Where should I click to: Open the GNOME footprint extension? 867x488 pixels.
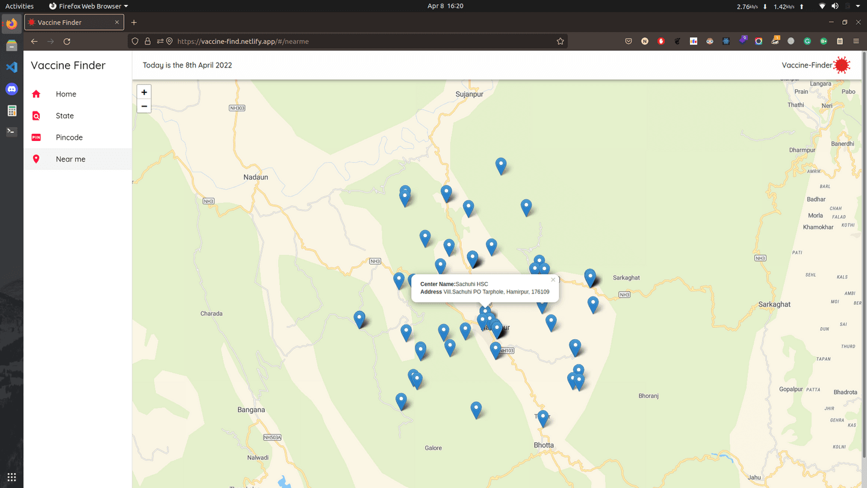pos(677,42)
